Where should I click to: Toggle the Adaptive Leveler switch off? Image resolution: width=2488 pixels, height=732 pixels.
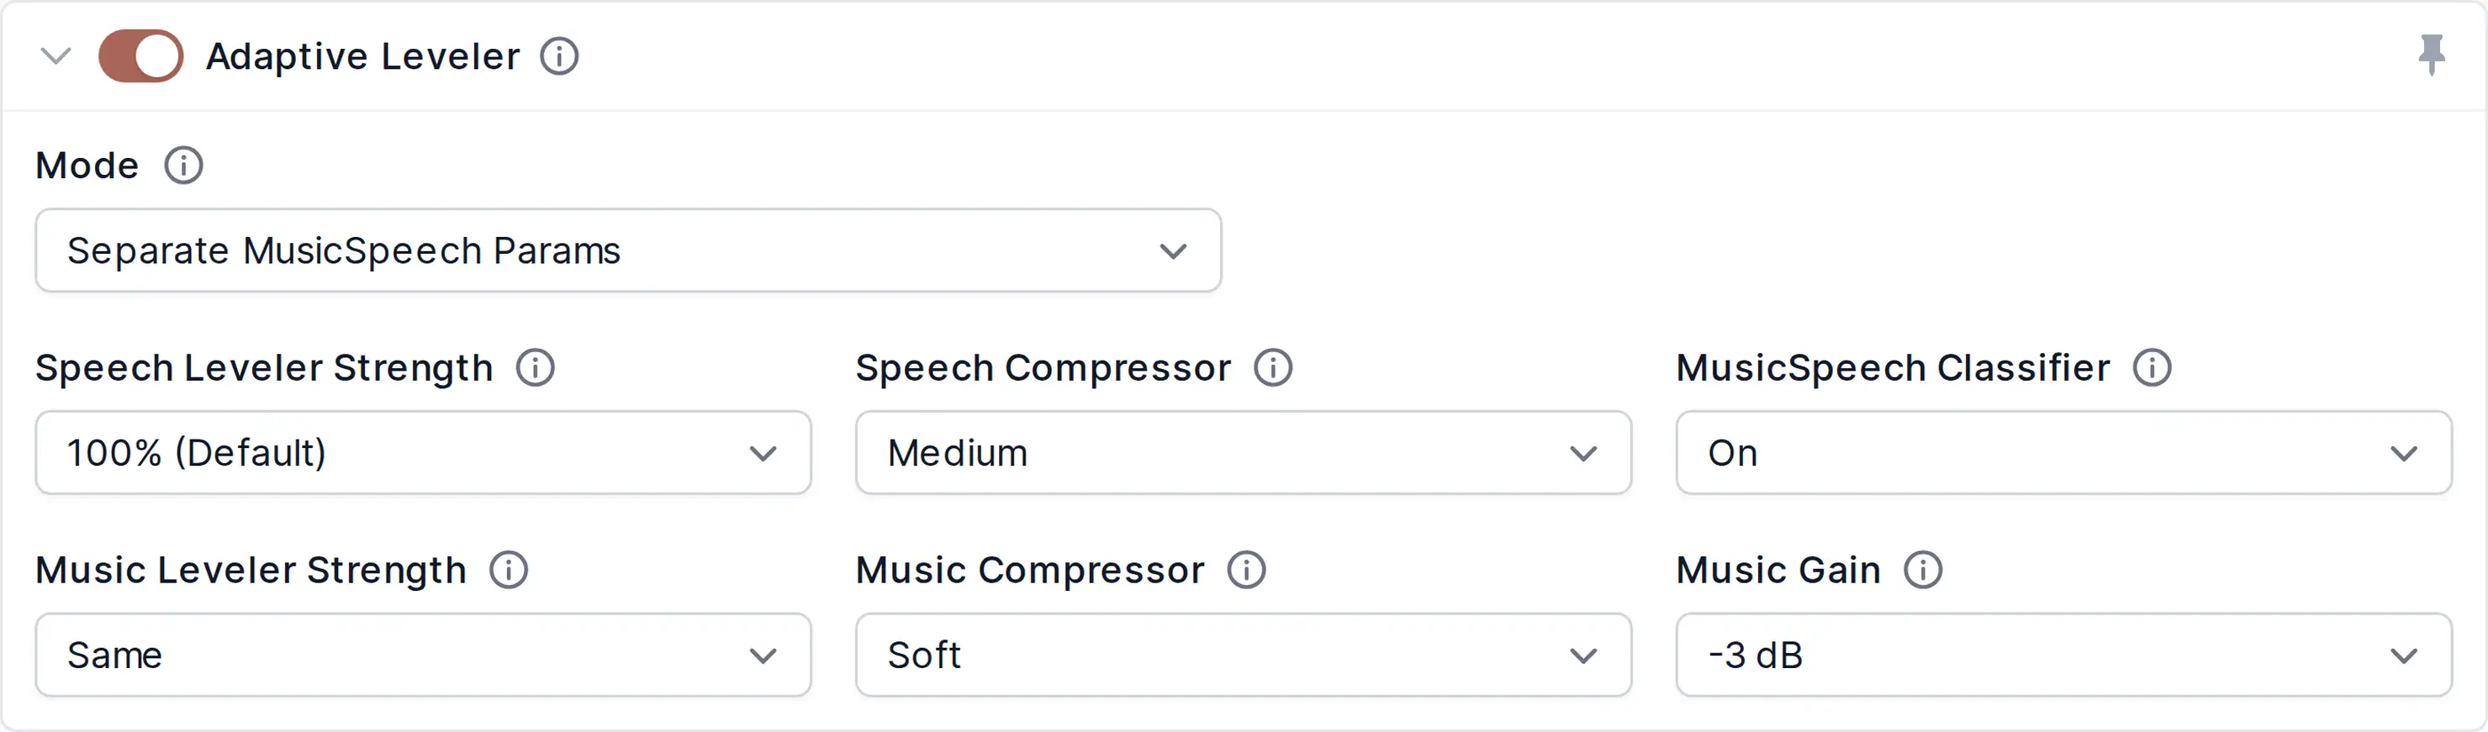[141, 56]
